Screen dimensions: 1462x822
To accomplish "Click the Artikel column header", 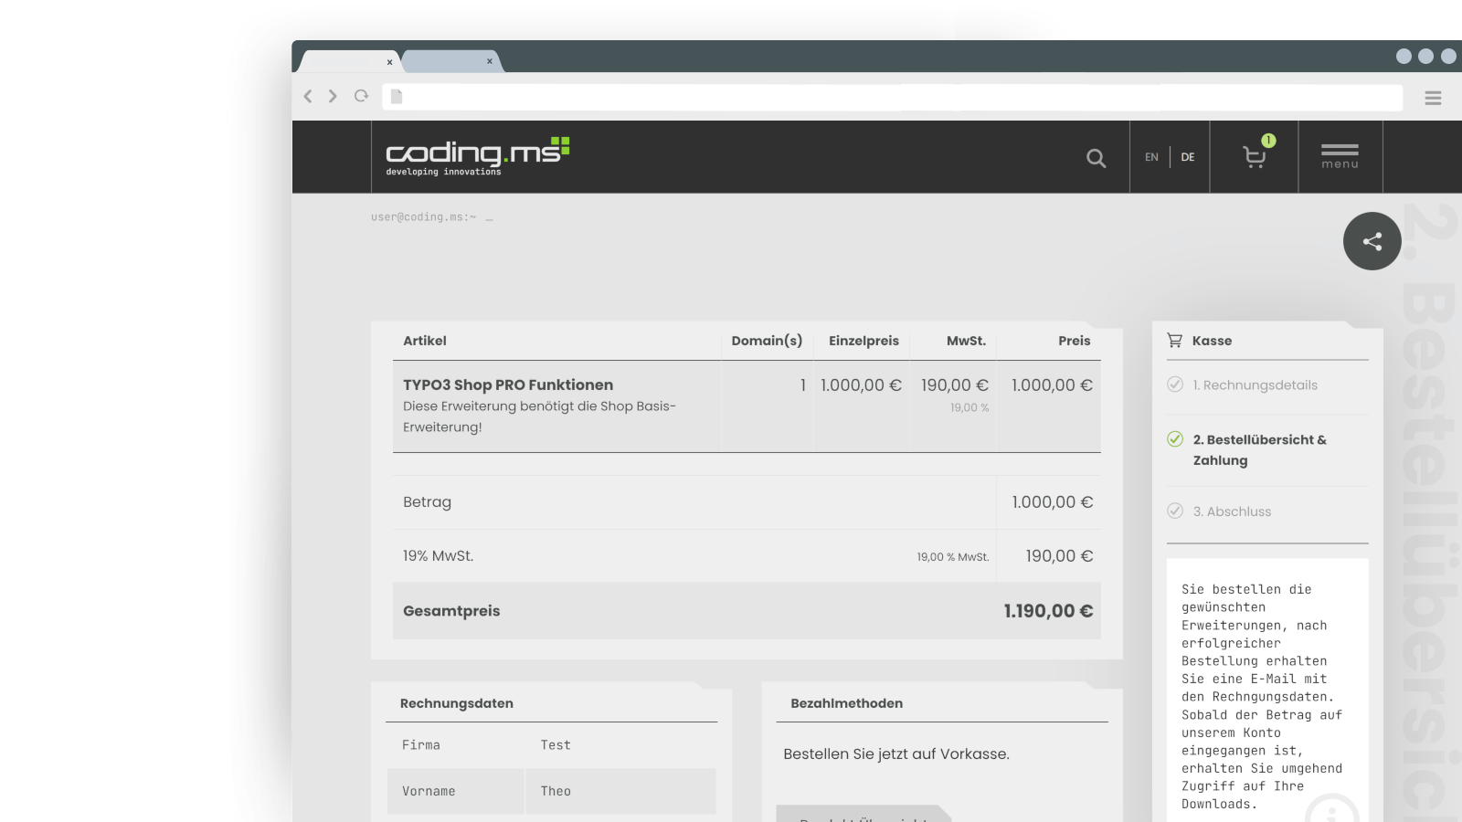I will click(x=425, y=341).
